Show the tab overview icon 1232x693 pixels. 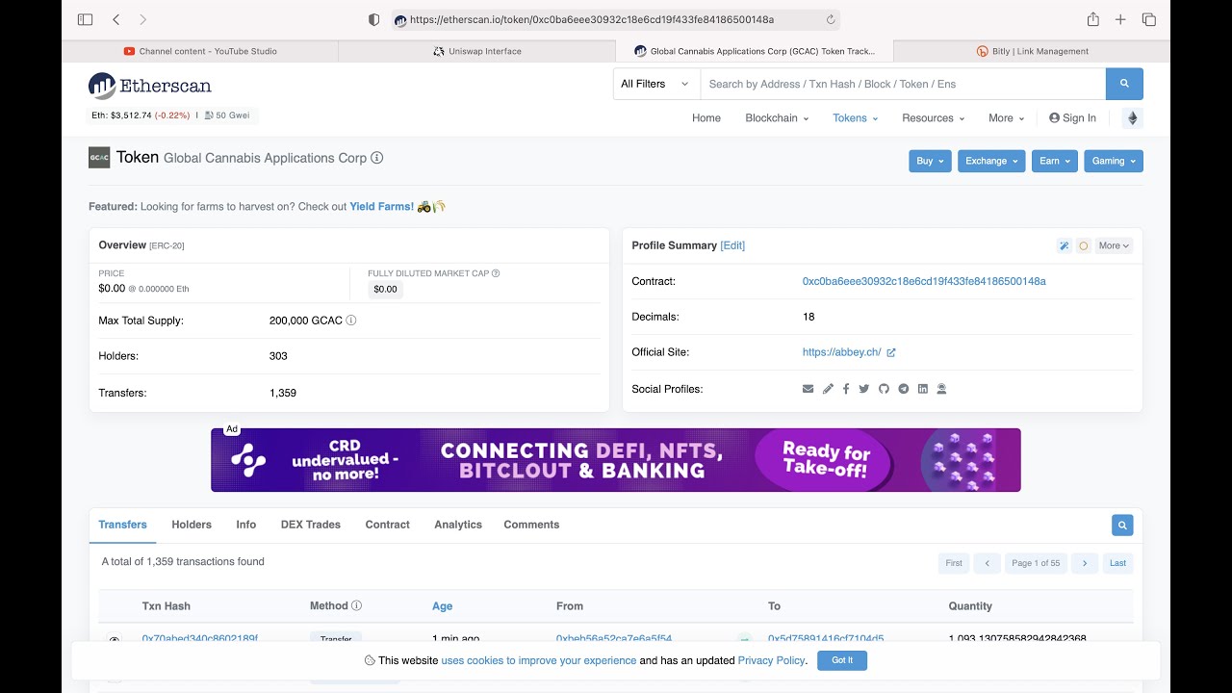click(x=1148, y=19)
